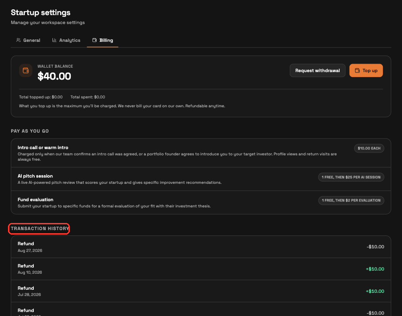Click Manage your workspace settings subtitle
The height and width of the screenshot is (316, 402).
48,23
